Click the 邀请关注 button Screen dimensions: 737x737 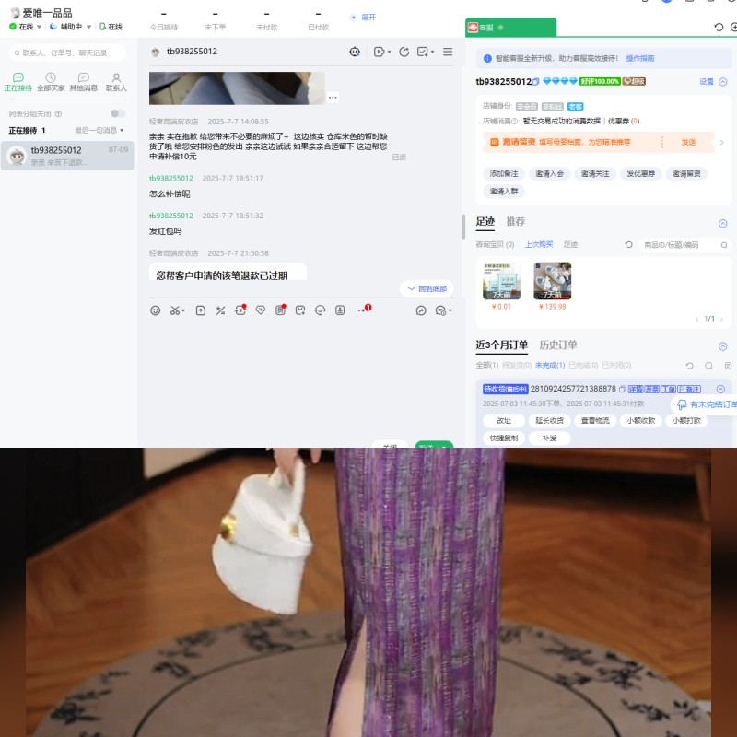tap(595, 174)
